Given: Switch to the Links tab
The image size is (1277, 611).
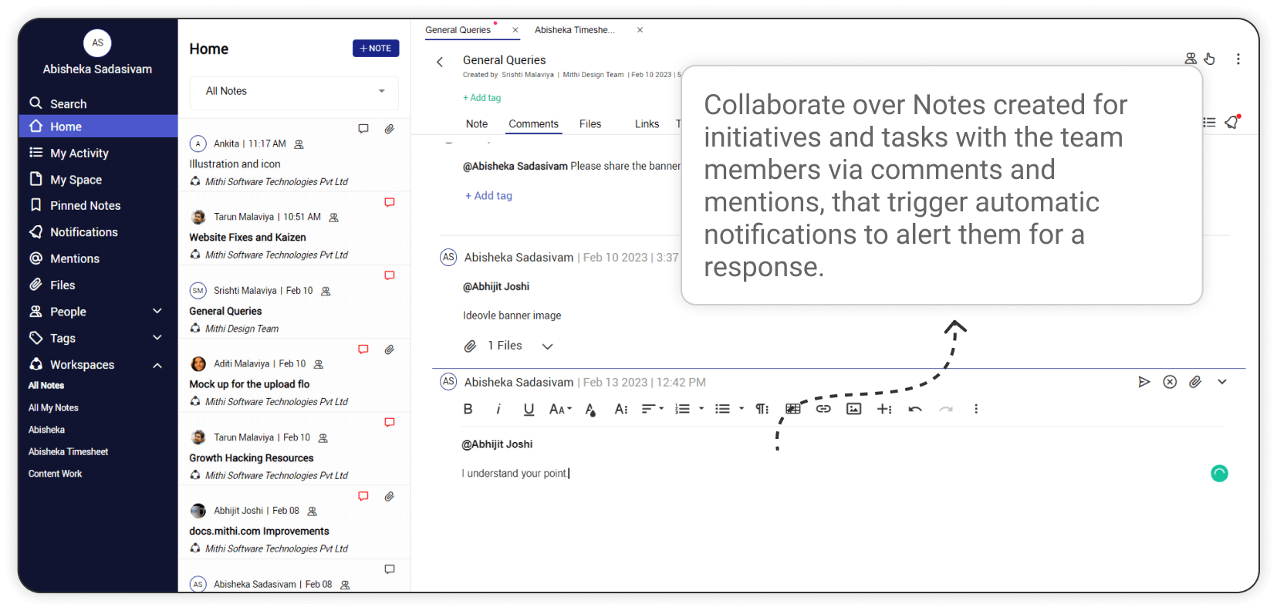Looking at the screenshot, I should click(x=647, y=123).
